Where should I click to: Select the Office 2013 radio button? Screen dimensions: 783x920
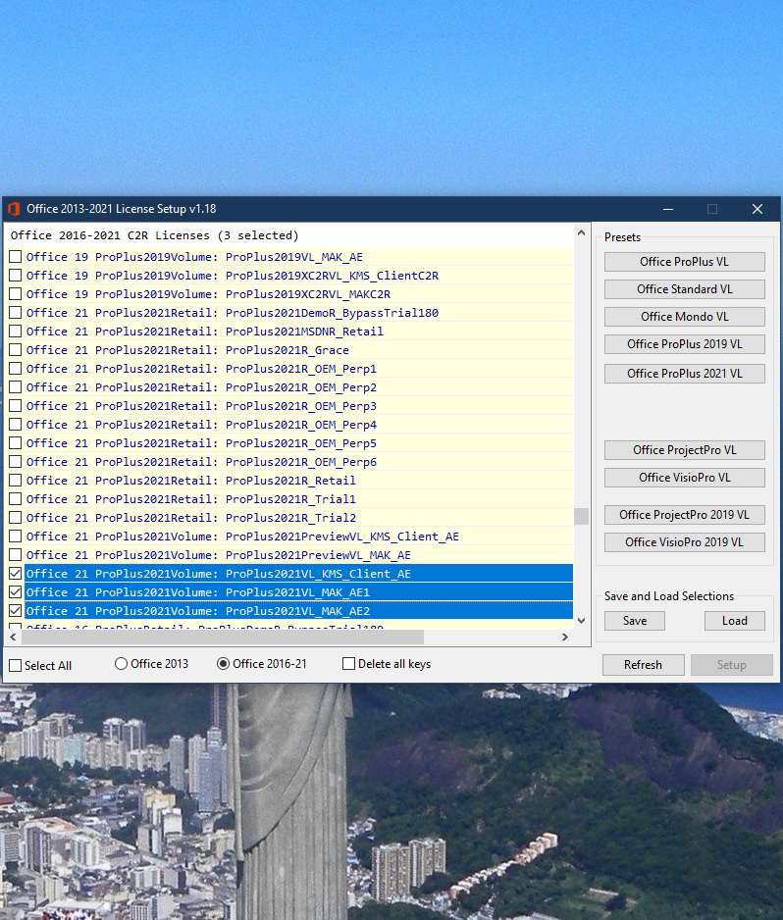[x=122, y=664]
